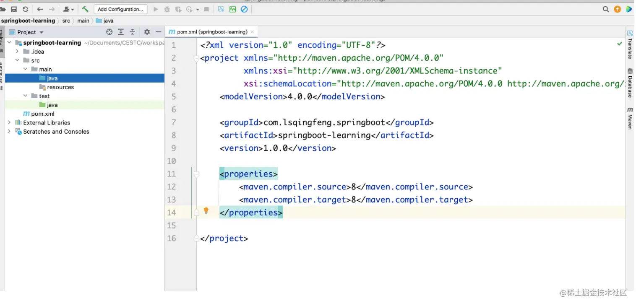Expand Scratches and Consoles node arrow
This screenshot has height=306, width=636.
[9, 131]
